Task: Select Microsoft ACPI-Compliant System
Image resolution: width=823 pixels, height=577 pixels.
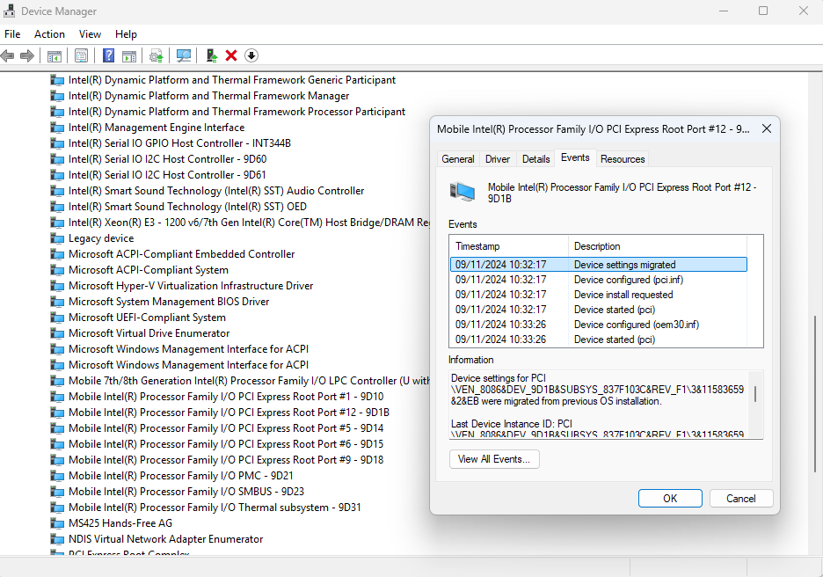Action: [149, 270]
